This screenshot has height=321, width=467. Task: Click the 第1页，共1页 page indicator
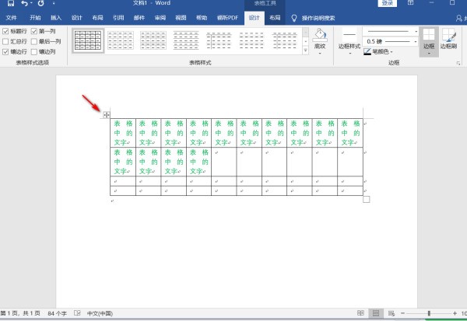(x=20, y=313)
